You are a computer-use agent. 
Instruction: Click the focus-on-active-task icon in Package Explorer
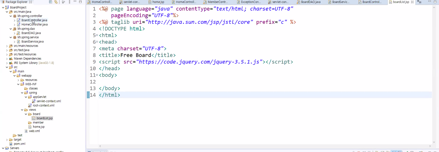(63, 2)
